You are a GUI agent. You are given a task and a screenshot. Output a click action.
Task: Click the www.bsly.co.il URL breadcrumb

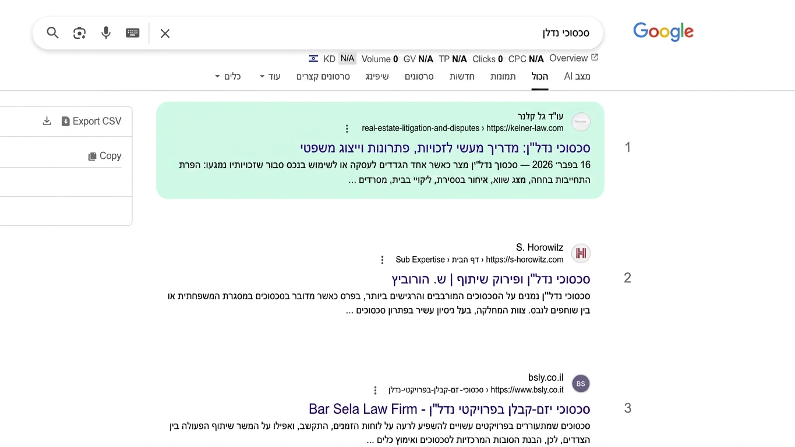[476, 390]
